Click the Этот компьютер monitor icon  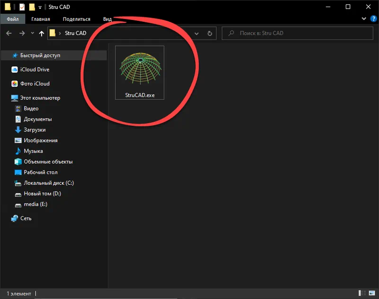15,98
